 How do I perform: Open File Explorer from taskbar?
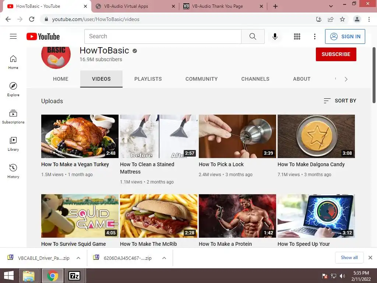[x=29, y=276]
